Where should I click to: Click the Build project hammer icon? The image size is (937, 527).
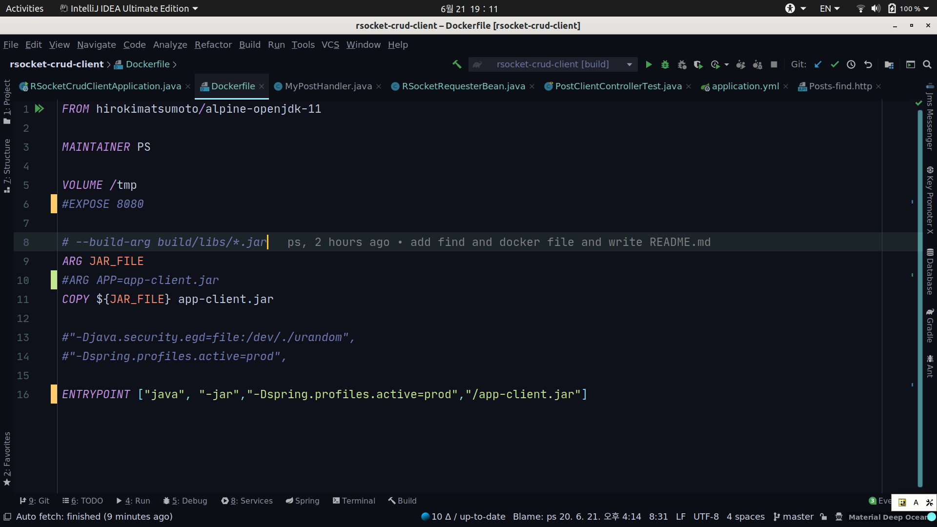click(457, 64)
